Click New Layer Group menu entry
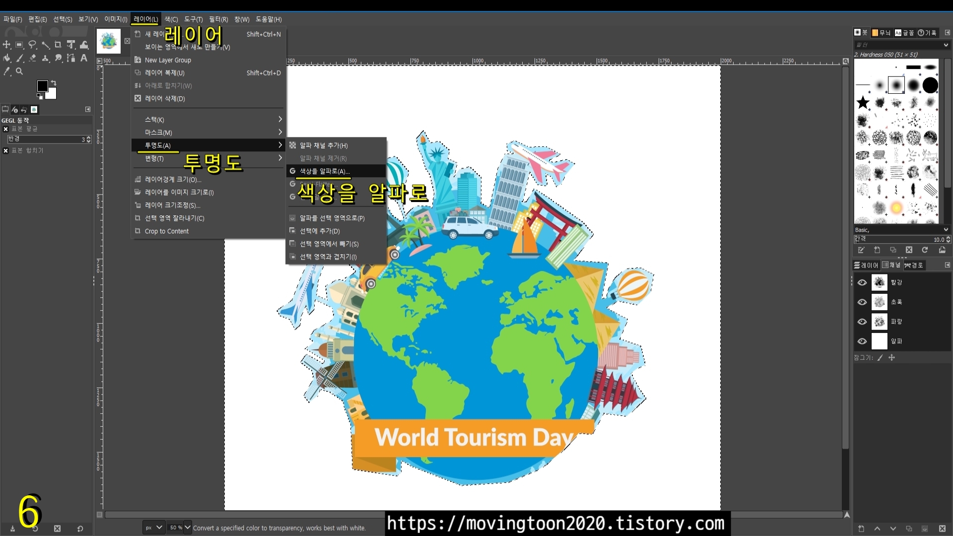The image size is (953, 536). coord(168,60)
